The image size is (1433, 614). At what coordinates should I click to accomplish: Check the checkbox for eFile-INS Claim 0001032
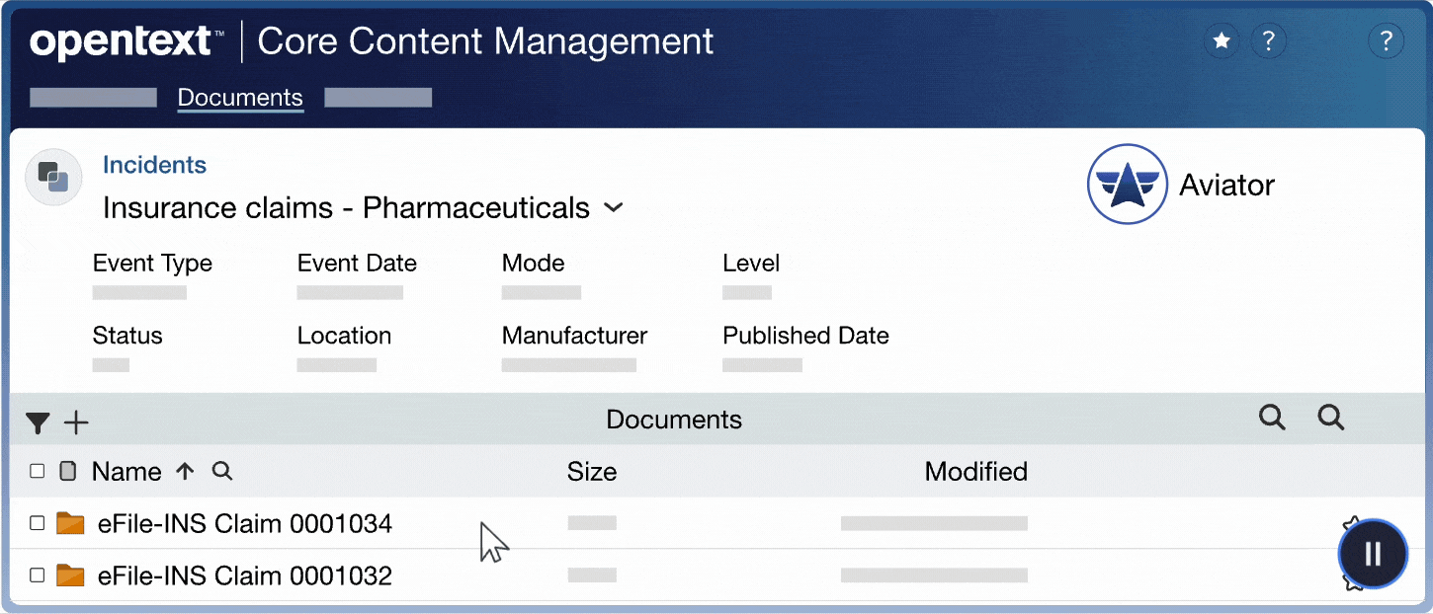[37, 576]
